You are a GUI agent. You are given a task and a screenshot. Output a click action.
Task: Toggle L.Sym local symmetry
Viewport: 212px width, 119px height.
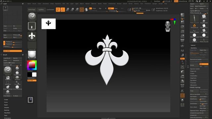(x=183, y=51)
